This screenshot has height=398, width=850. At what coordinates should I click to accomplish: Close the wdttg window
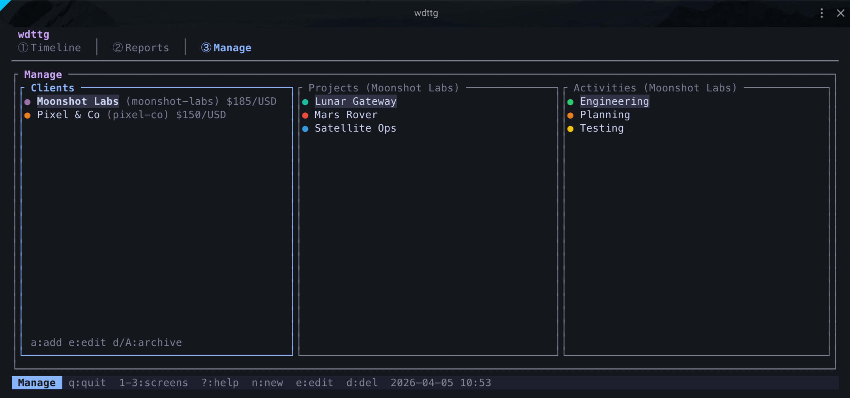[841, 13]
